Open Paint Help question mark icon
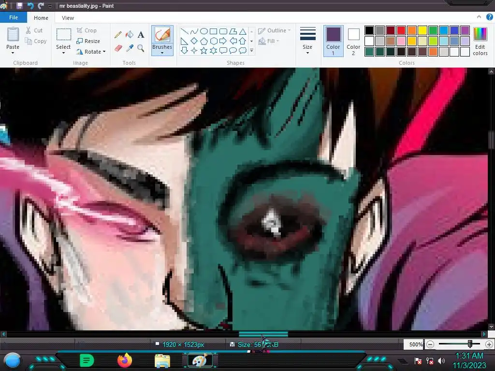Viewport: 495px width, 371px height. [x=490, y=17]
